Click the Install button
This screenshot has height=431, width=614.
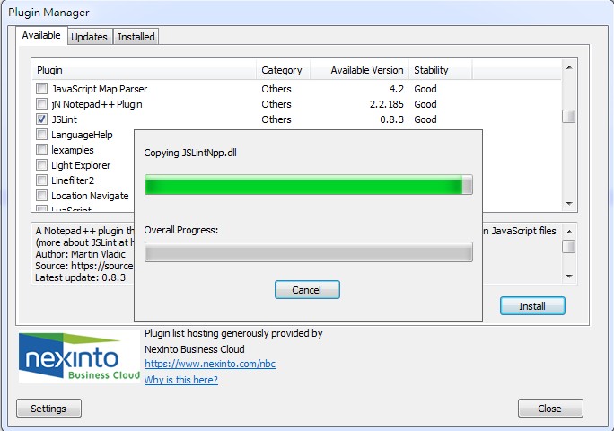click(x=532, y=306)
